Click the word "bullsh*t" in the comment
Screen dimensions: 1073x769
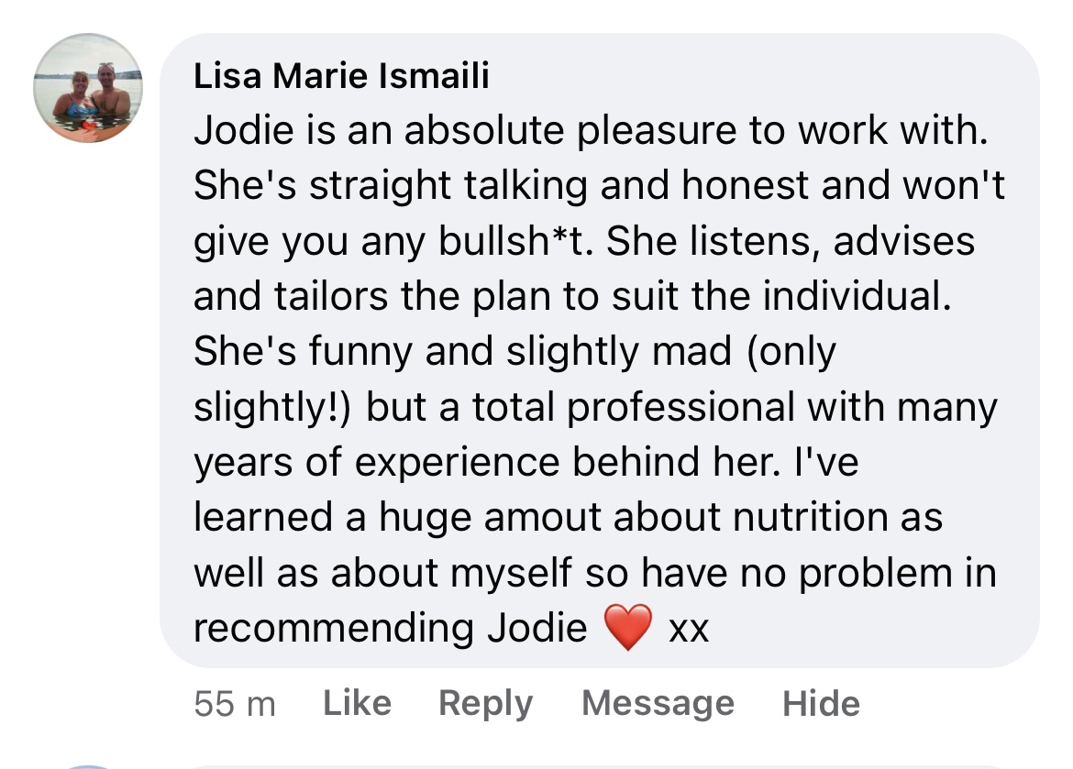497,242
